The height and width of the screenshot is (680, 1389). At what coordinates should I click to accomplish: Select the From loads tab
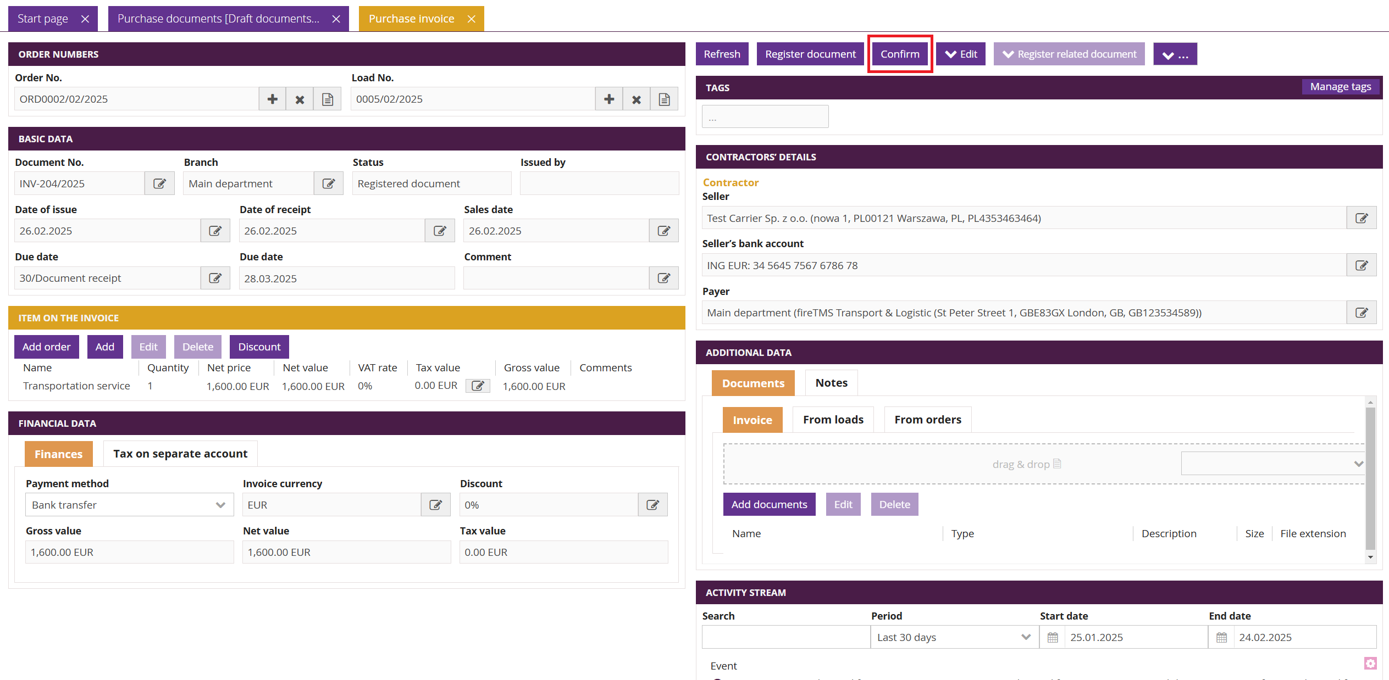[833, 420]
